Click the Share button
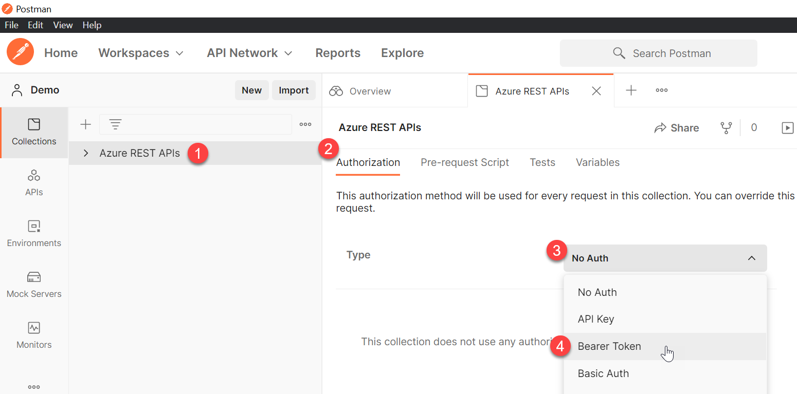797x394 pixels. [x=676, y=128]
